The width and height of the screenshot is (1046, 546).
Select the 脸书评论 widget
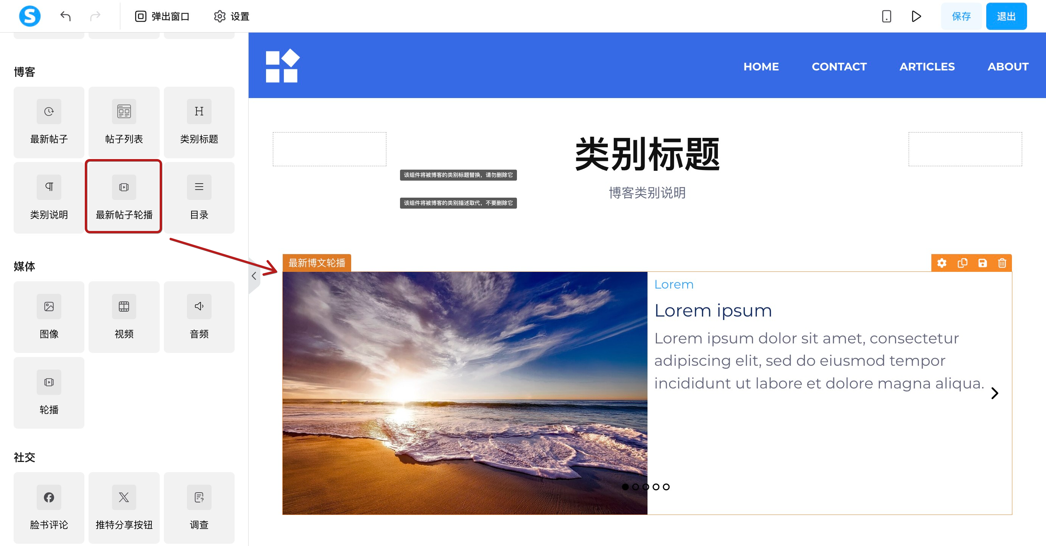coord(49,507)
